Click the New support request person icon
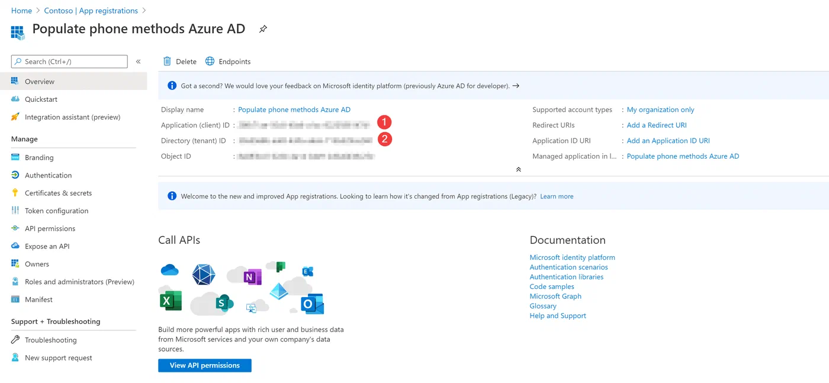Image resolution: width=829 pixels, height=383 pixels. tap(15, 358)
